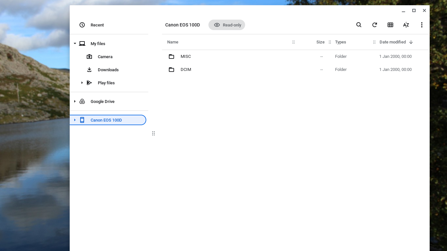
Task: Close the Files window
Action: coord(424,10)
